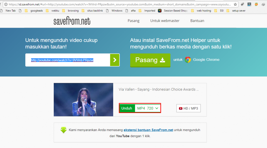Click the site info icon in address bar
The height and width of the screenshot is (148, 267).
point(6,4)
